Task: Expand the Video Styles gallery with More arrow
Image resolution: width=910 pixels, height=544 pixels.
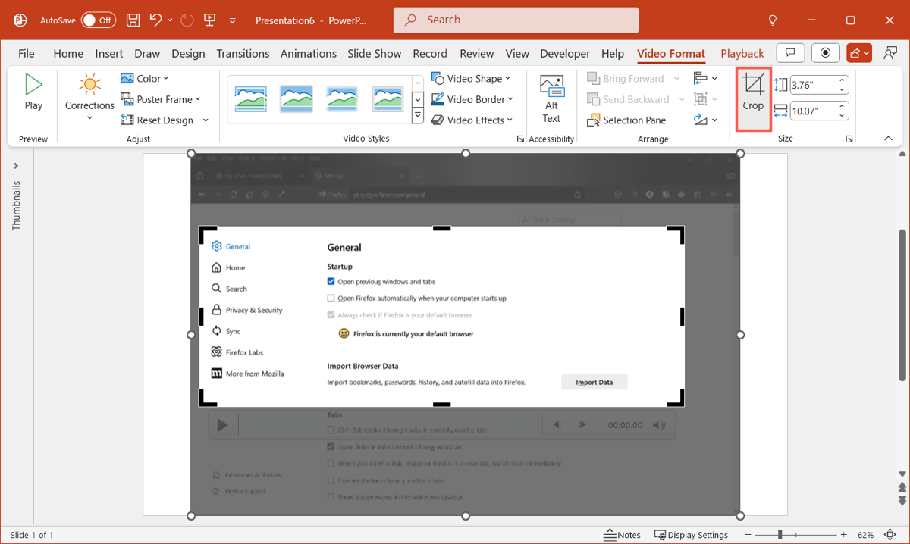Action: pos(417,116)
